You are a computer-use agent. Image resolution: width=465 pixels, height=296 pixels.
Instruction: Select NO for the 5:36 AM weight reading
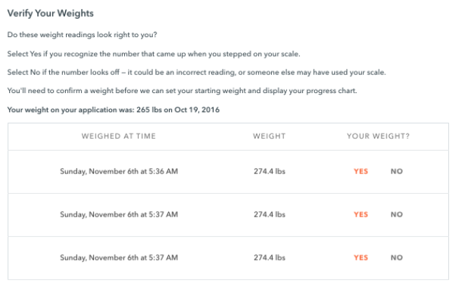[397, 171]
